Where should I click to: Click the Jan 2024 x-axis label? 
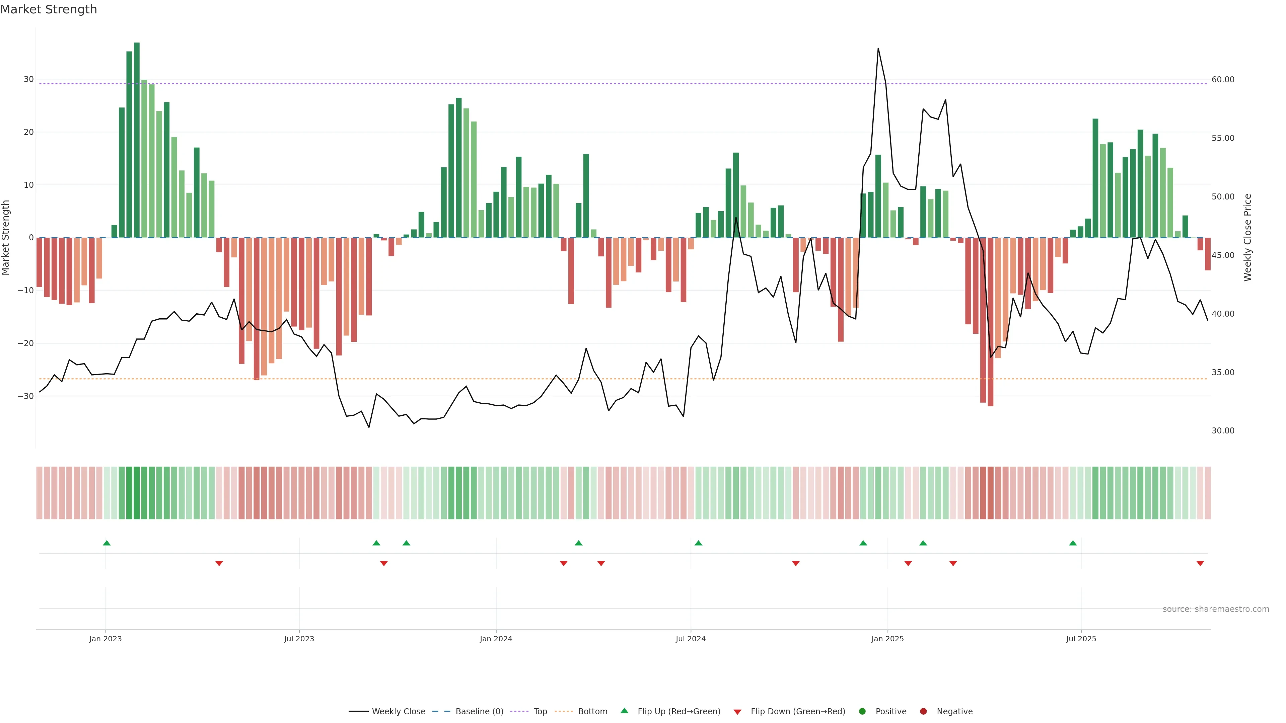tap(496, 639)
